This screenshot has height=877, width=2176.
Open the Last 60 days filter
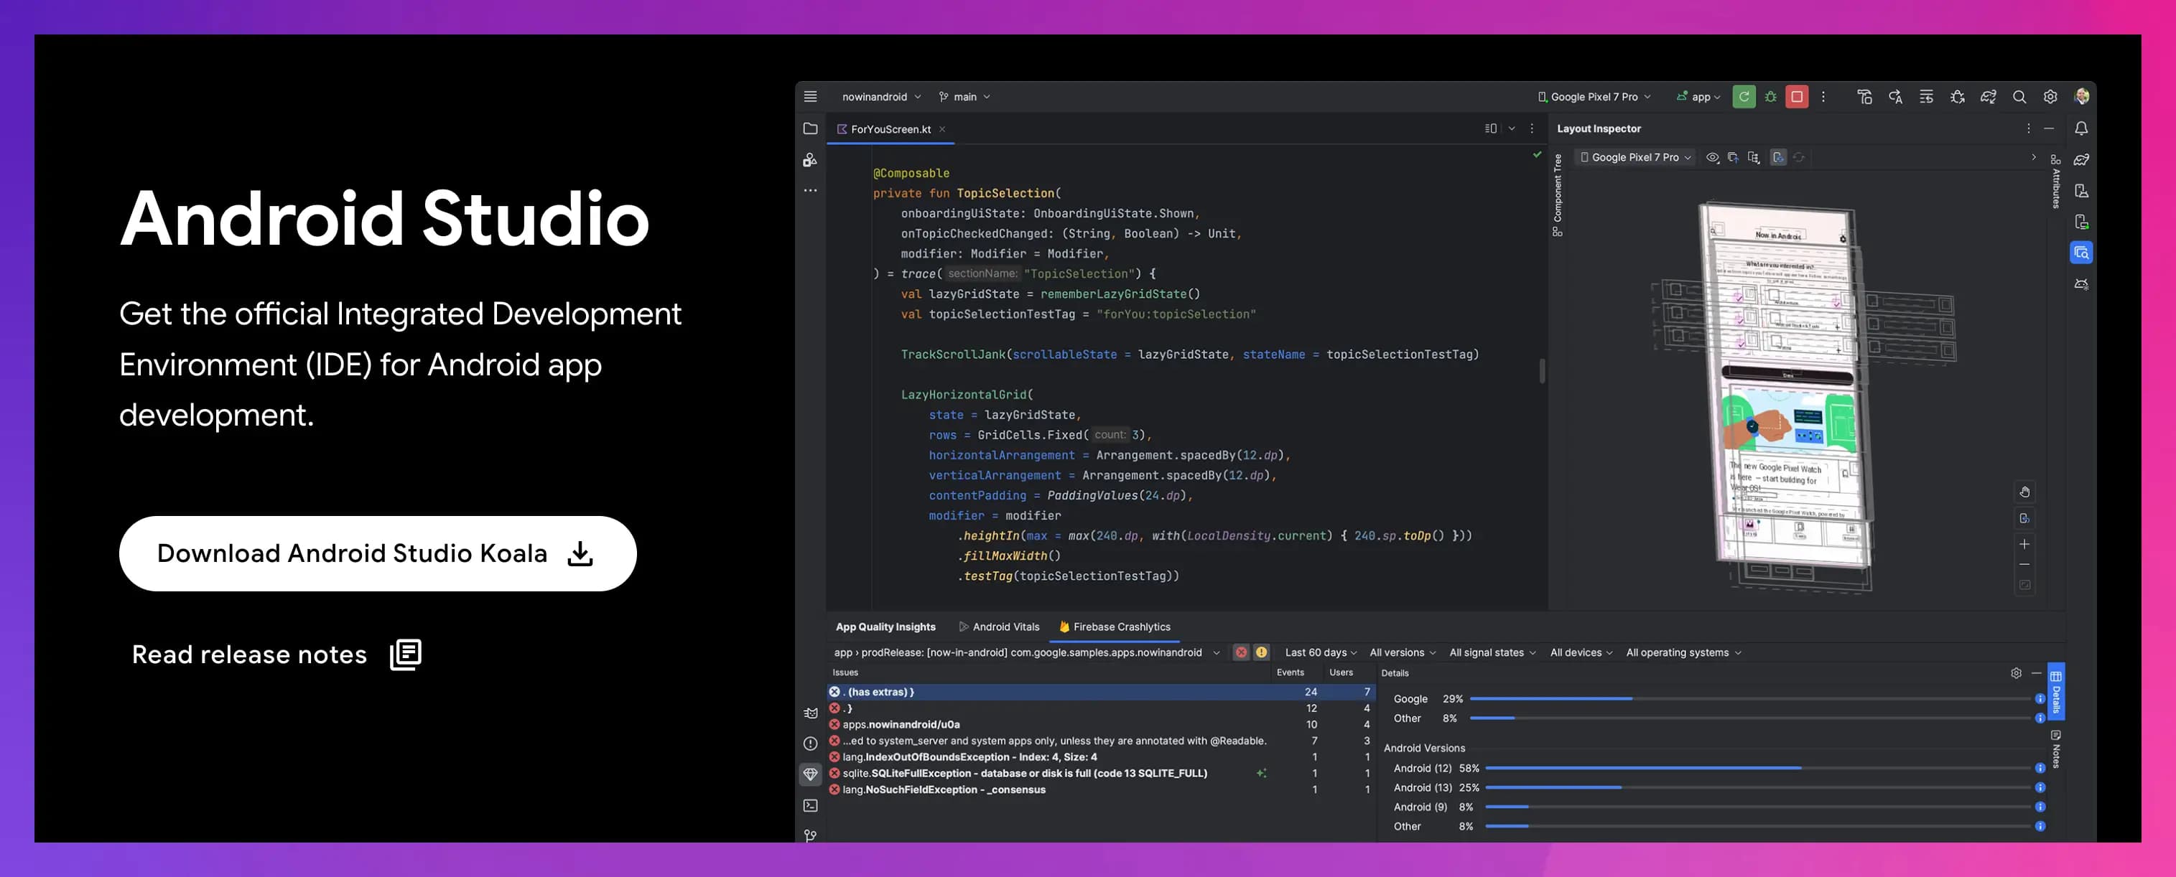1320,652
